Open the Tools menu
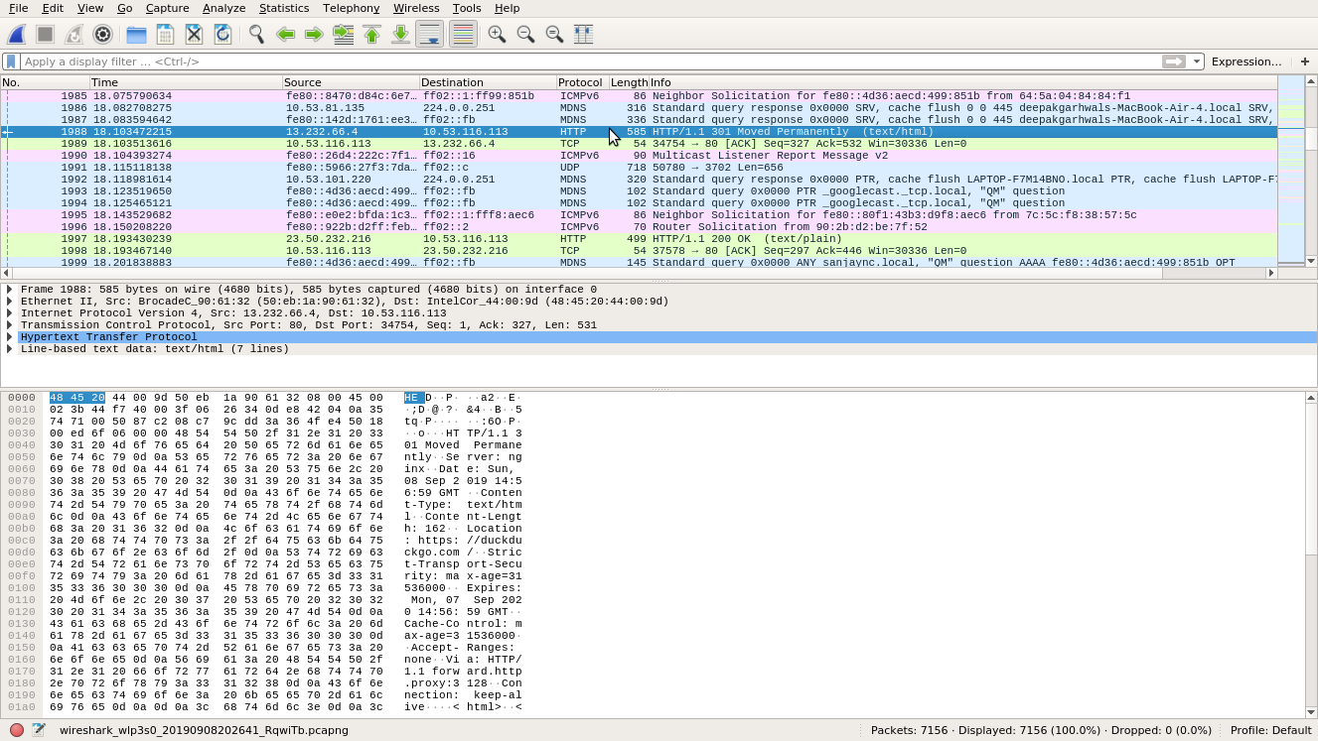Screen dimensions: 1318x741 pyautogui.click(x=467, y=8)
